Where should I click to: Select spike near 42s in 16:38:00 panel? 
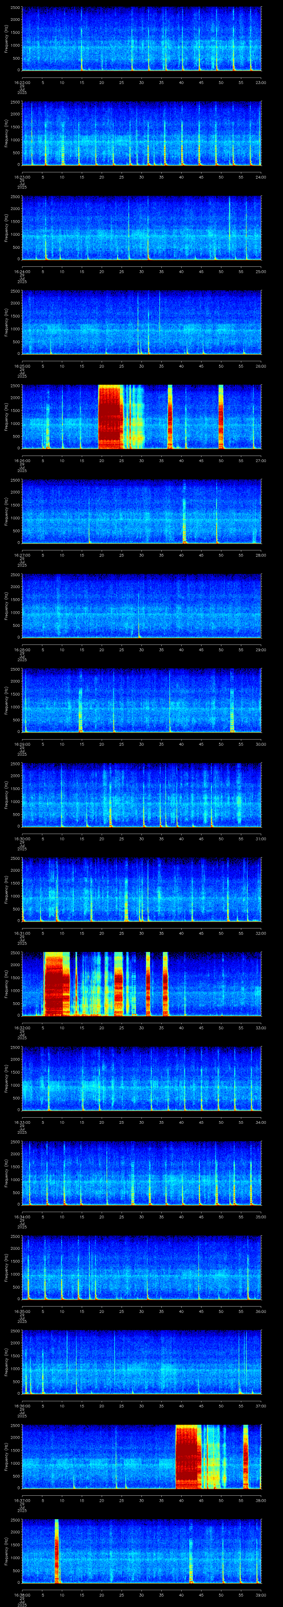coord(191,1560)
